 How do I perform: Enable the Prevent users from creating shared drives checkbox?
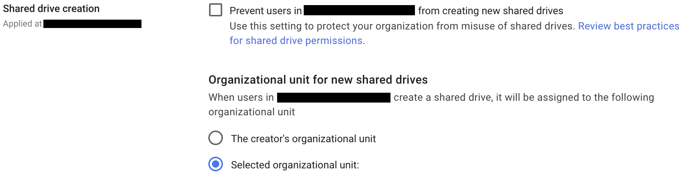(215, 10)
